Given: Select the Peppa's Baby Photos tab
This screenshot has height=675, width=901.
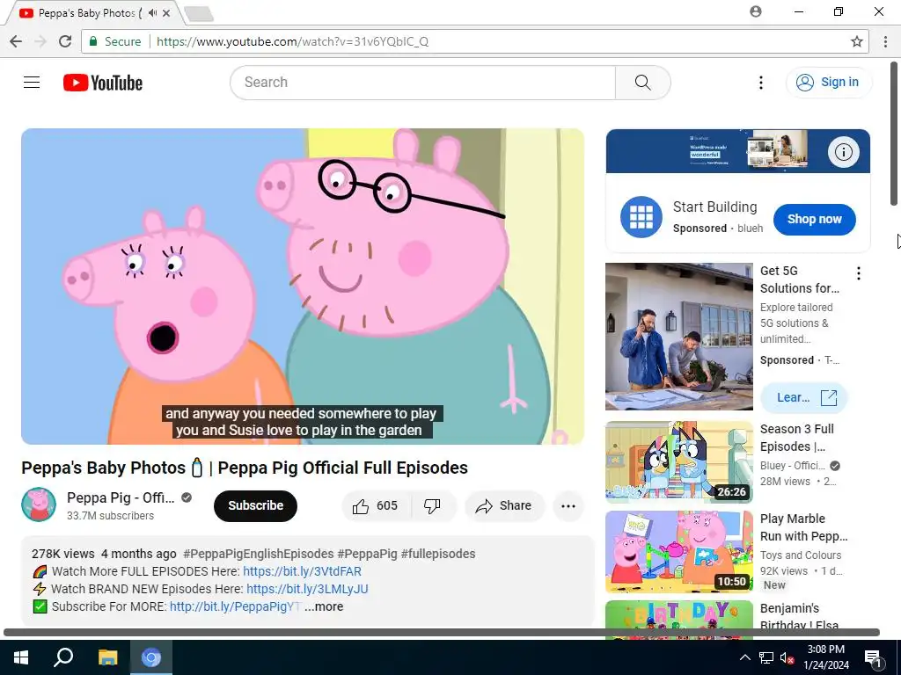Looking at the screenshot, I should [93, 12].
